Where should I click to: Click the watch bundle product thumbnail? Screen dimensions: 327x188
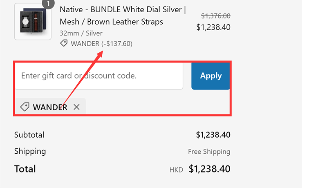click(x=34, y=22)
